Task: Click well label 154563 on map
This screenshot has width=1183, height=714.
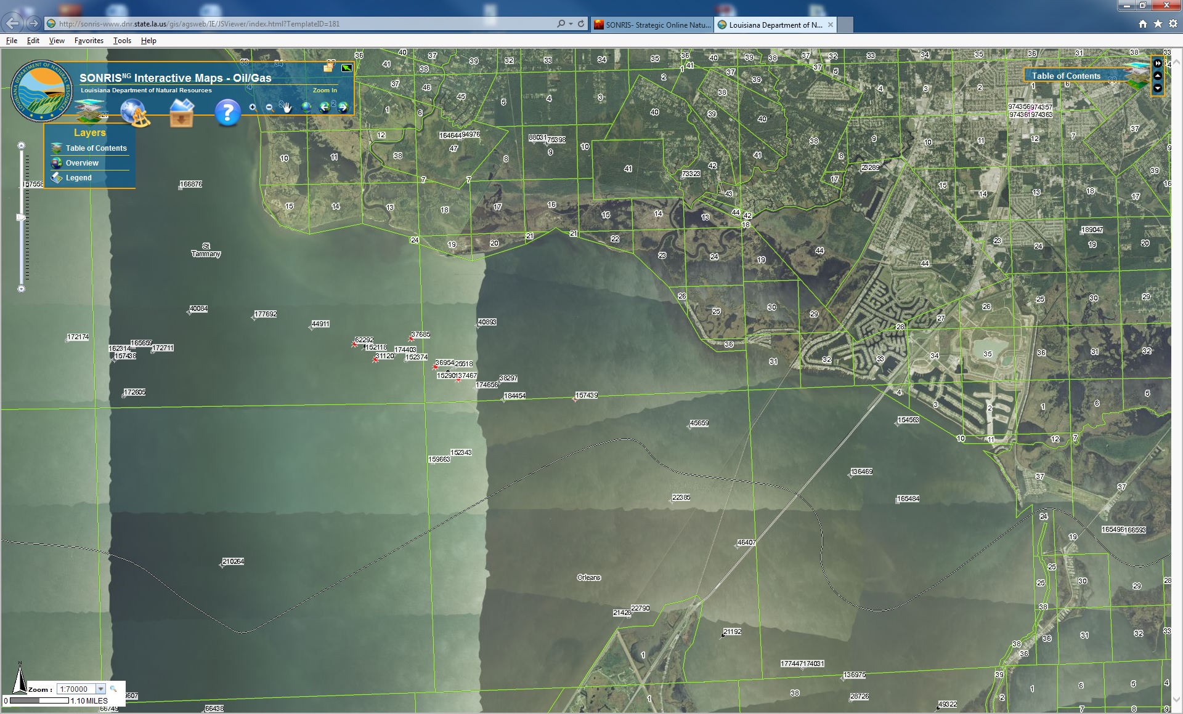Action: [908, 420]
